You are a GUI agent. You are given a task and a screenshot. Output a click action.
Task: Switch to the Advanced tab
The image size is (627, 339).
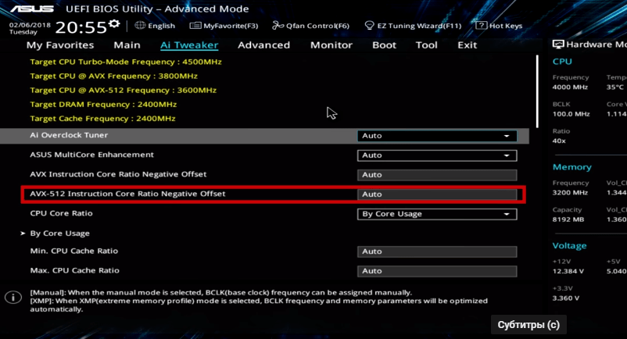pyautogui.click(x=263, y=45)
